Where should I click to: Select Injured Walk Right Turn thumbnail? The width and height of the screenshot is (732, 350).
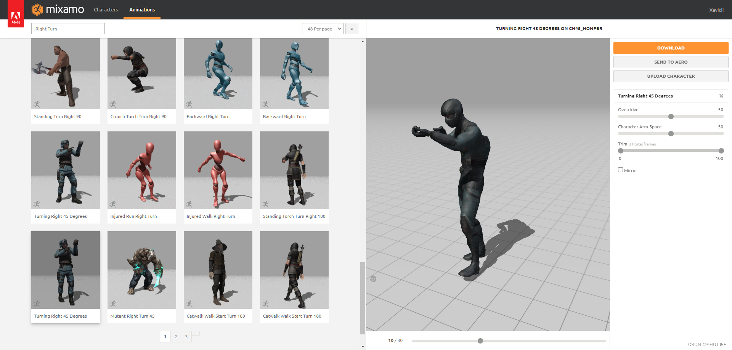click(x=218, y=170)
